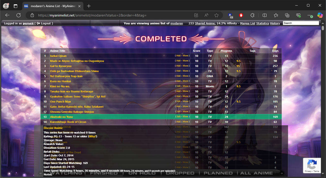Add this page to favorites with the star
Viewport: 326px width, 178px height.
216,15
